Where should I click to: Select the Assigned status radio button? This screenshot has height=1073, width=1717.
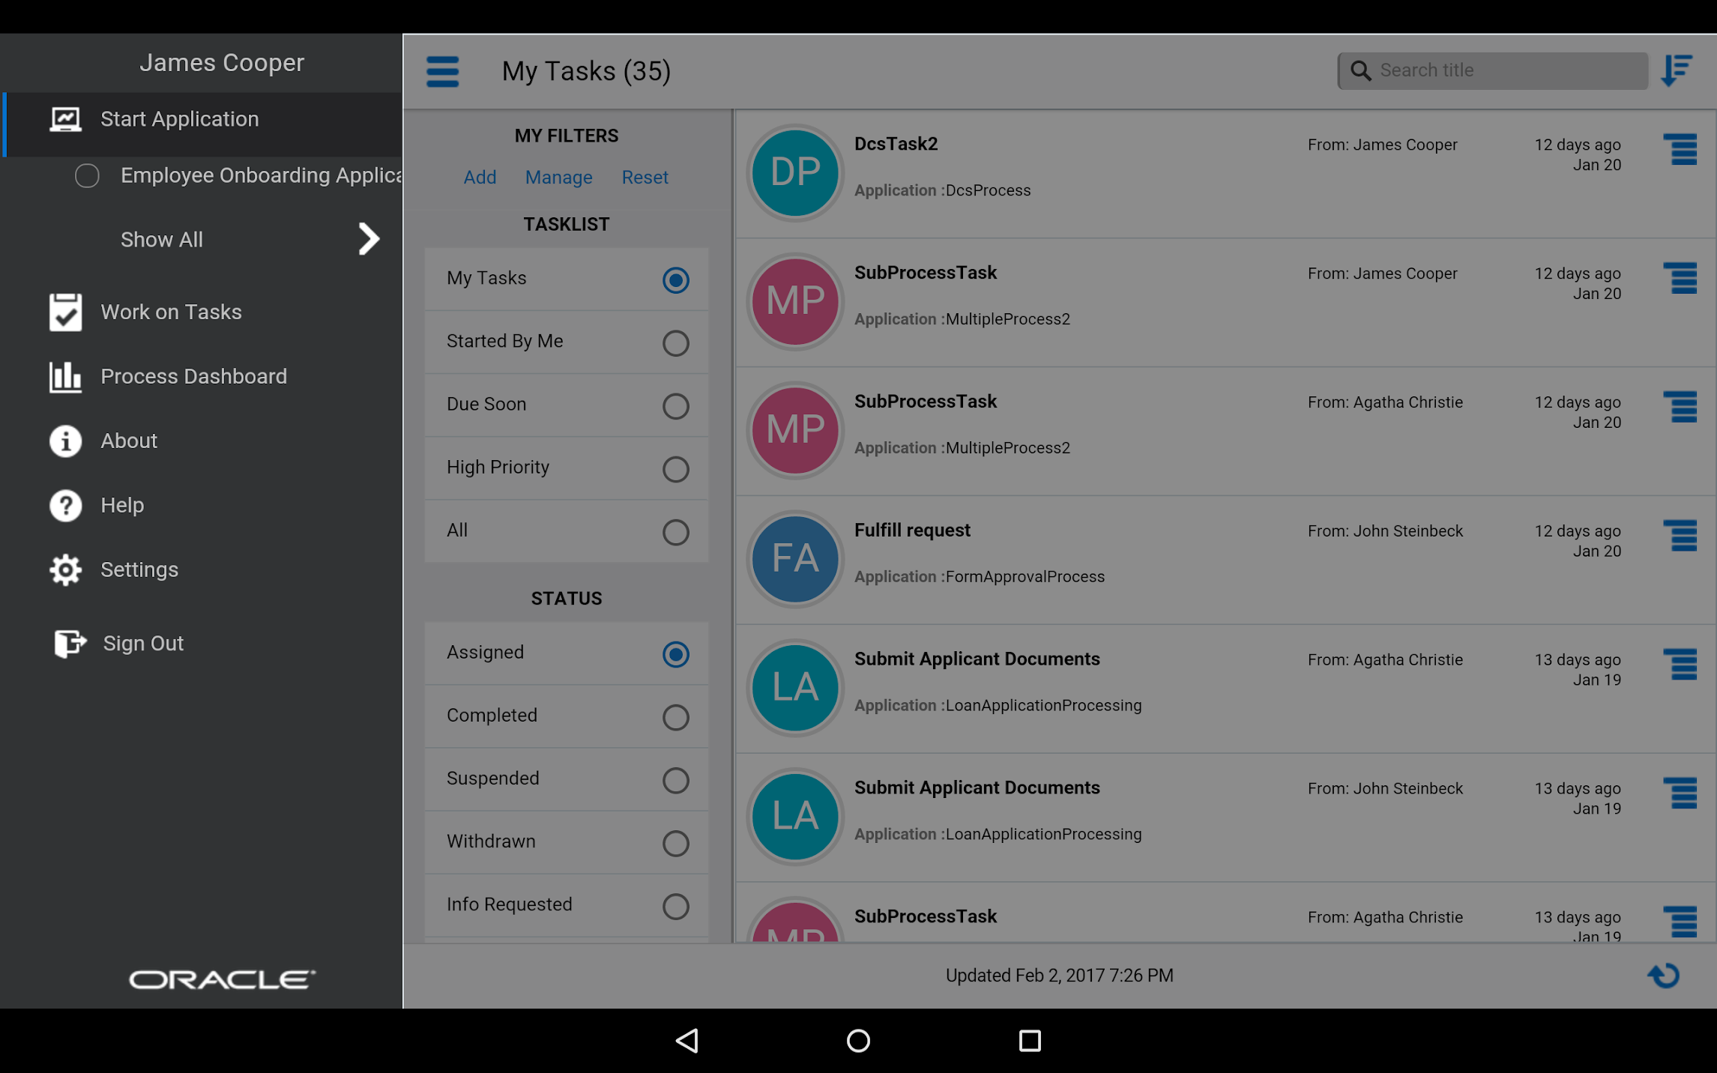pyautogui.click(x=675, y=653)
